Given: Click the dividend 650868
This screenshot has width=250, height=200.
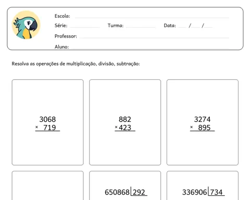Looking at the screenshot, I should [117, 192].
